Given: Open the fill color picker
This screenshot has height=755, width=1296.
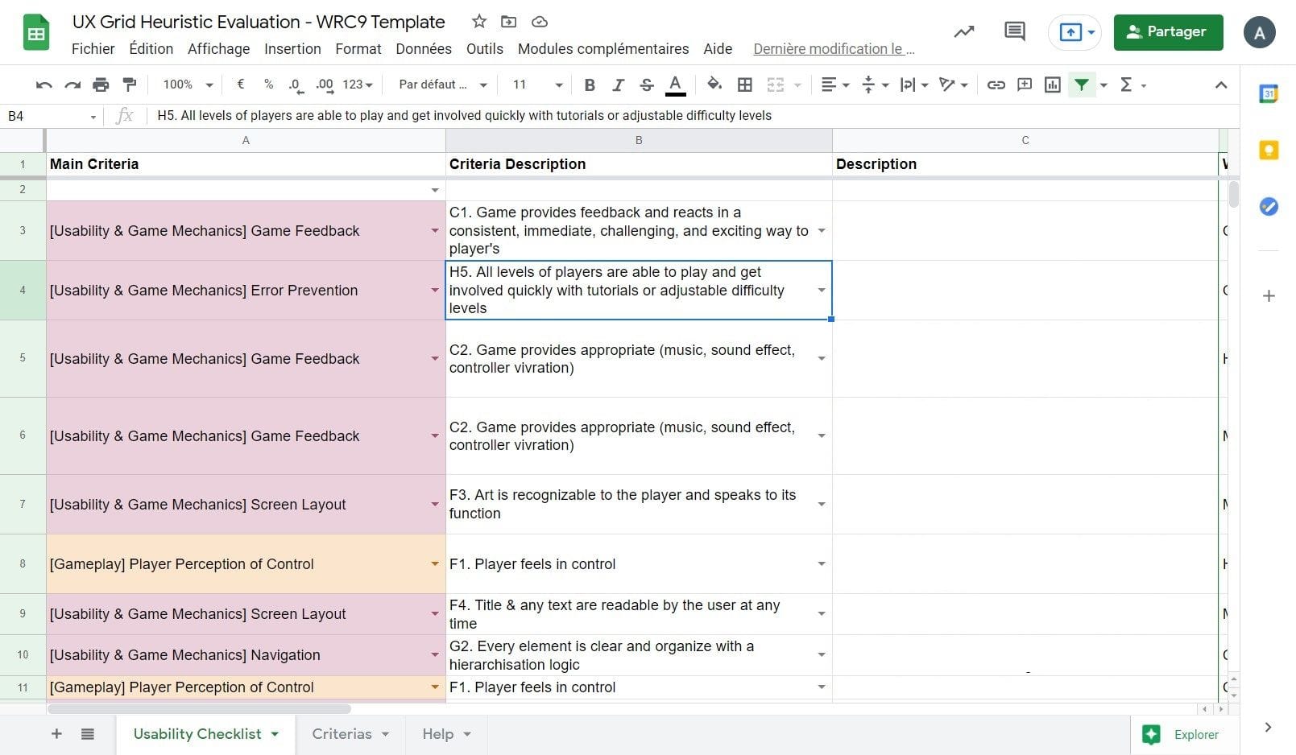Looking at the screenshot, I should coord(714,85).
